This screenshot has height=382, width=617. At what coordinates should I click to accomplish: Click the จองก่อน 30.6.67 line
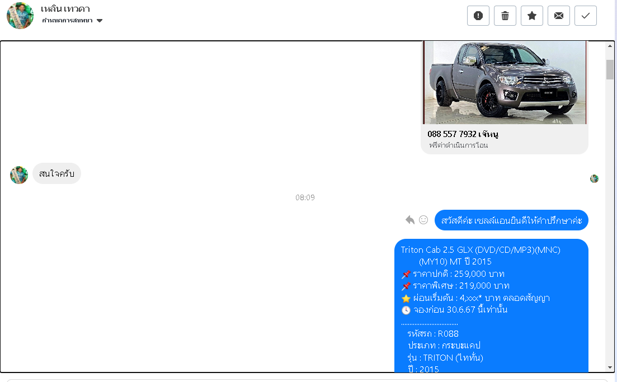(454, 310)
